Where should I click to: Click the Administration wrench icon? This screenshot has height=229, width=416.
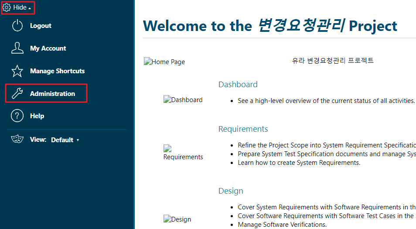click(17, 94)
